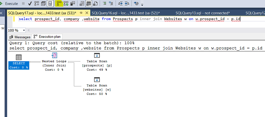Parse the query with the checkmark icon

[x=30, y=3]
